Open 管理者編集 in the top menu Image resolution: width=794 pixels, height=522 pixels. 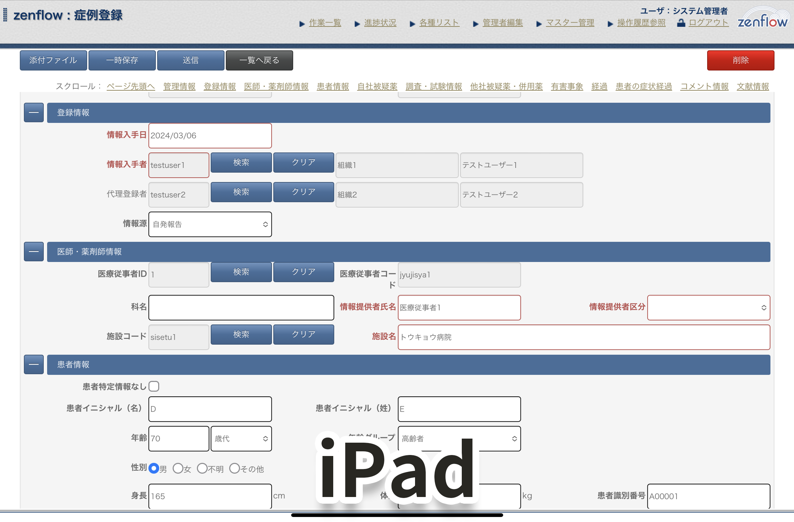[503, 23]
